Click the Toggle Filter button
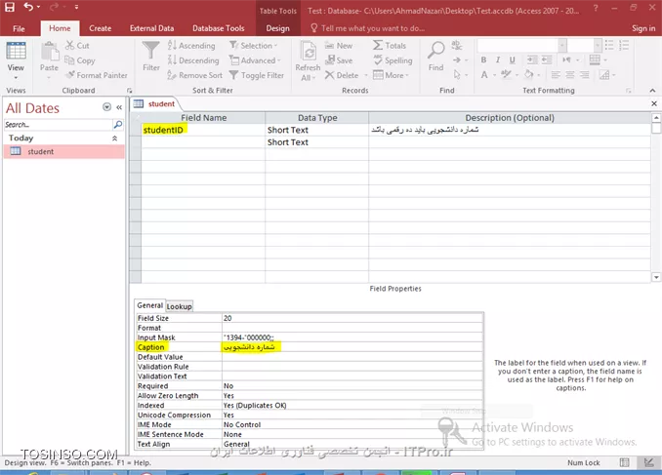662x475 pixels. click(255, 75)
